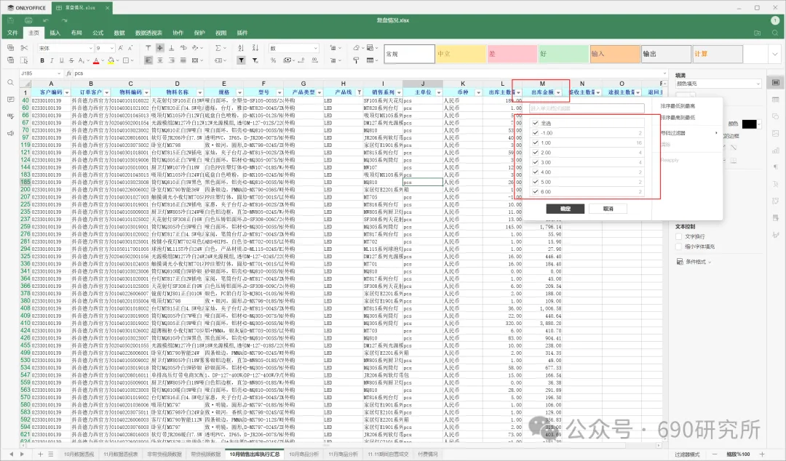Open filter dropdown on 出库金额 column
Image resolution: width=786 pixels, height=461 pixels.
click(x=558, y=92)
